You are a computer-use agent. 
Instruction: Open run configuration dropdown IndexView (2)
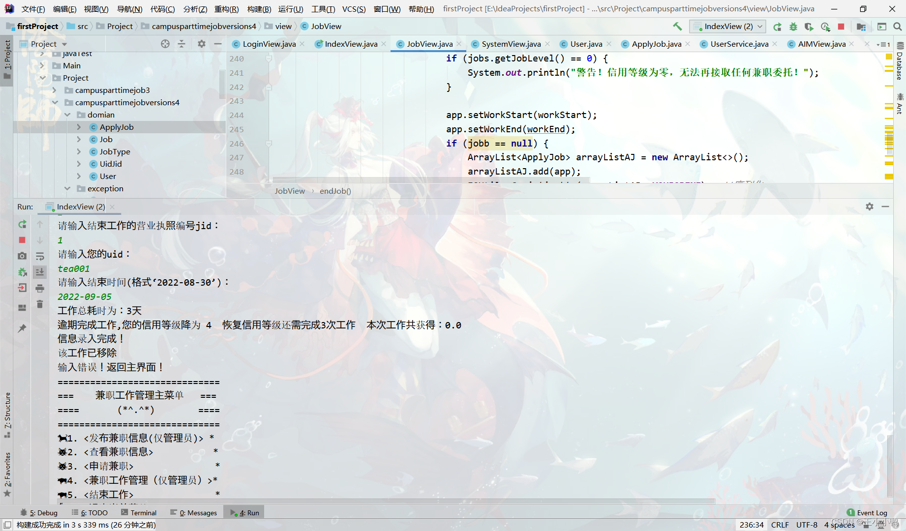tap(727, 27)
